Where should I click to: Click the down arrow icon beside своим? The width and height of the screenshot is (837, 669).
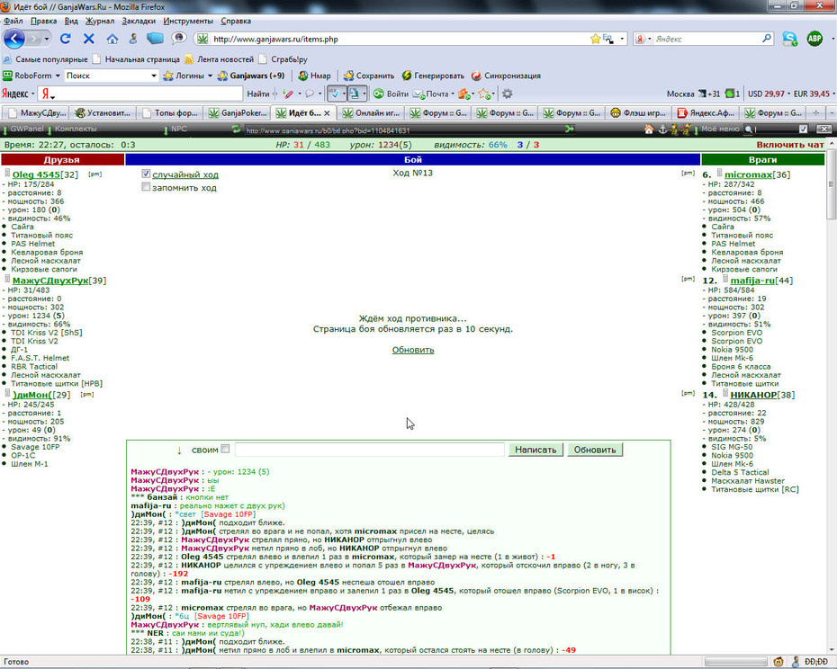(179, 450)
